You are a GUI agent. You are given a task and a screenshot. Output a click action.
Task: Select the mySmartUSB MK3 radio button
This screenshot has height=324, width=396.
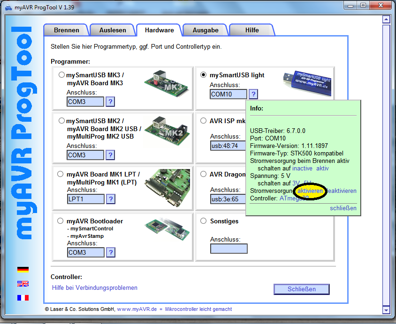(61, 75)
